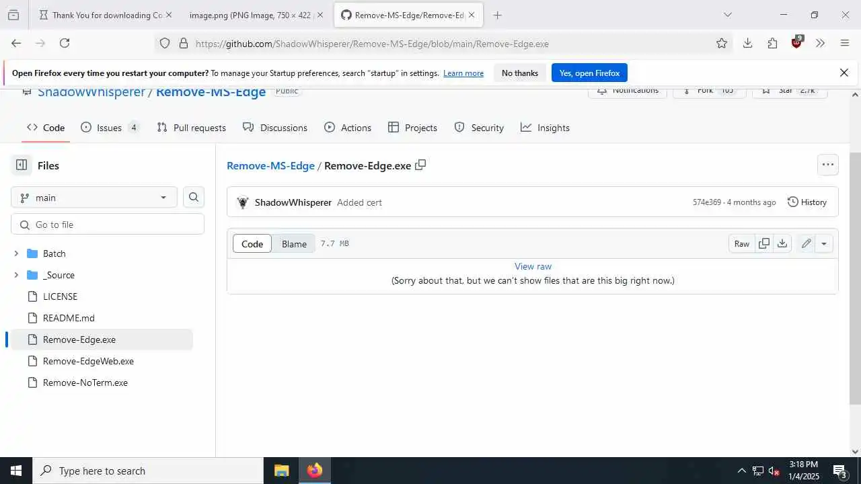
Task: Select the repository Code tab
Action: (x=46, y=128)
